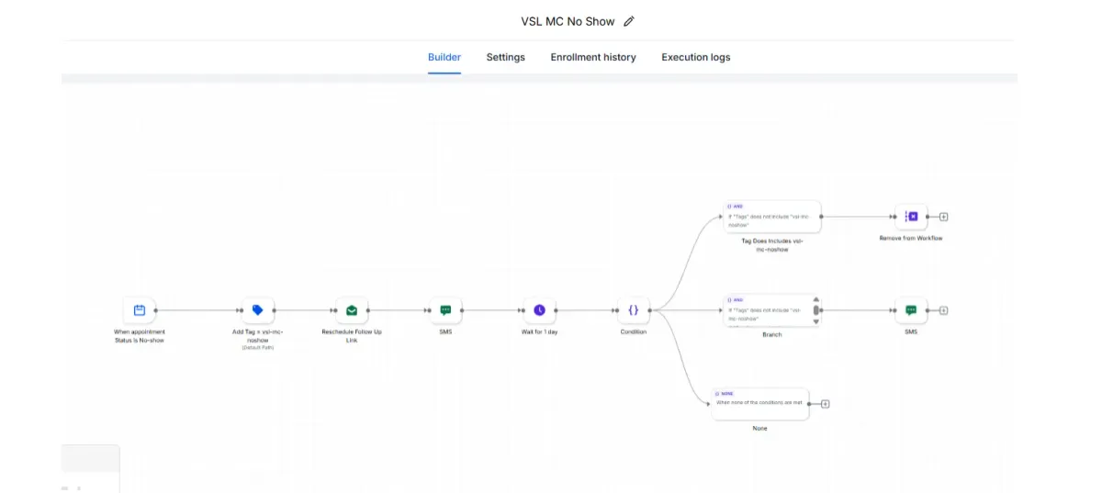
Task: Switch to the Settings tab
Action: pyautogui.click(x=506, y=57)
